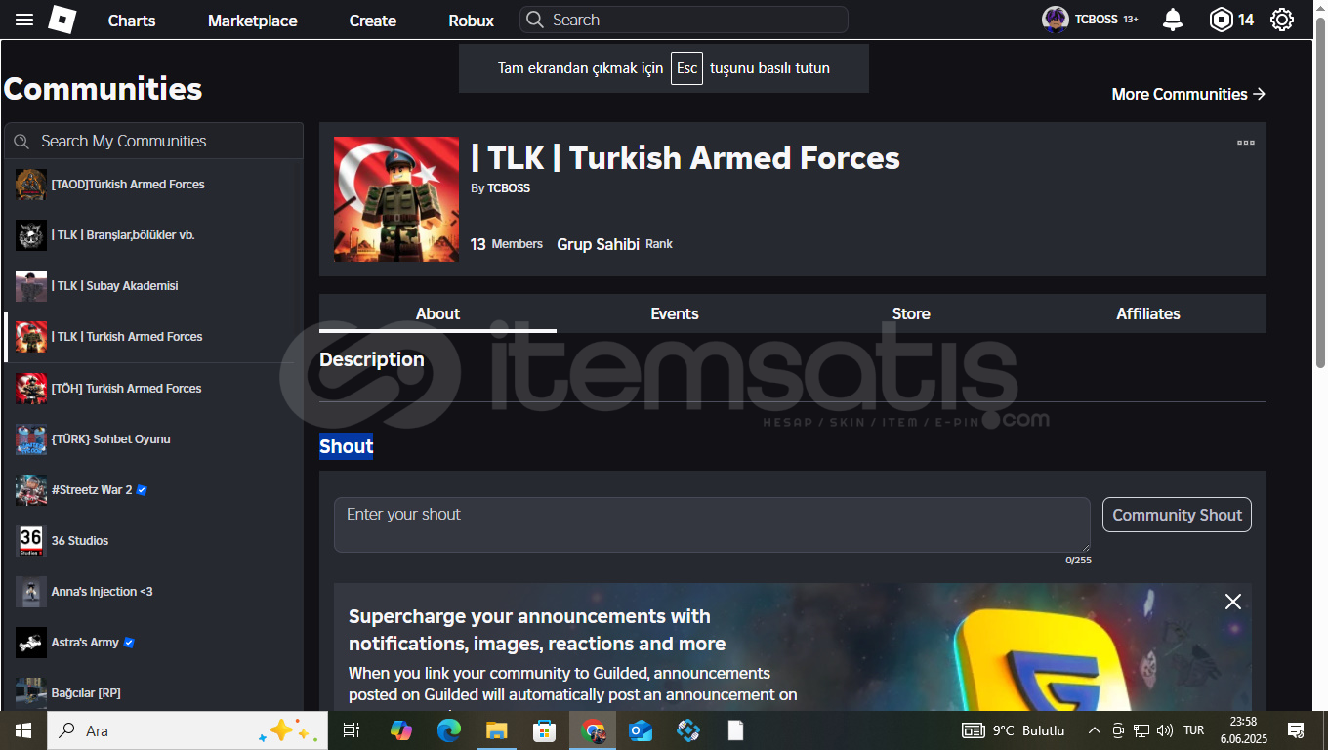The image size is (1328, 750).
Task: Switch to the About tab
Action: click(437, 313)
